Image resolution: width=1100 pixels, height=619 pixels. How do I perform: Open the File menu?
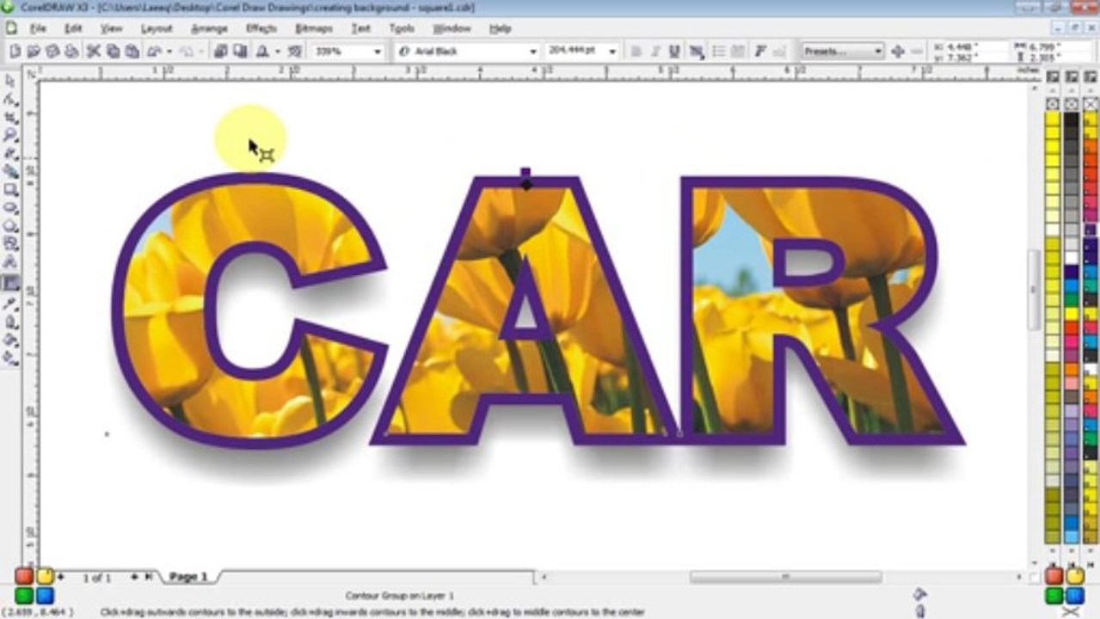click(x=37, y=28)
